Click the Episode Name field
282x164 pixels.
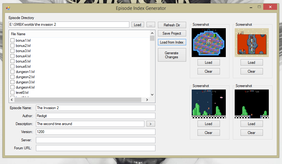[x=96, y=108]
